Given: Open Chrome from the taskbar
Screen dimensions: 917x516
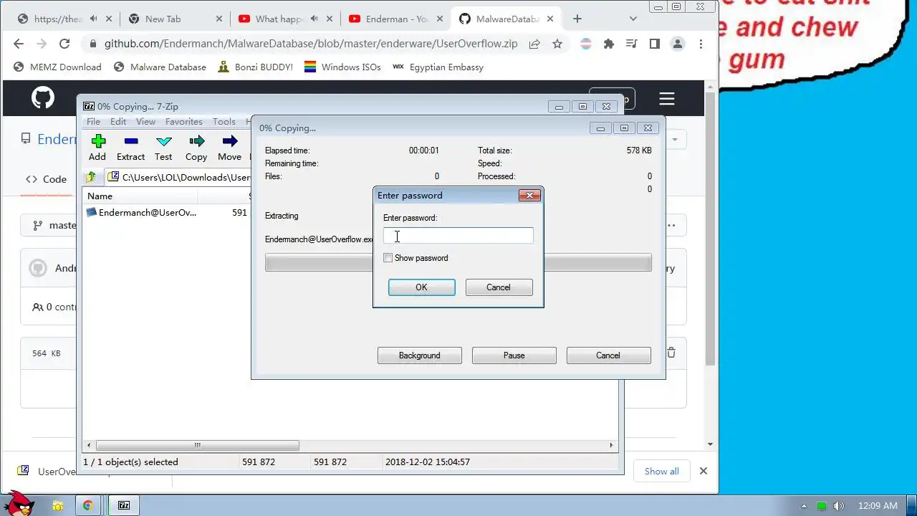Looking at the screenshot, I should pyautogui.click(x=87, y=505).
